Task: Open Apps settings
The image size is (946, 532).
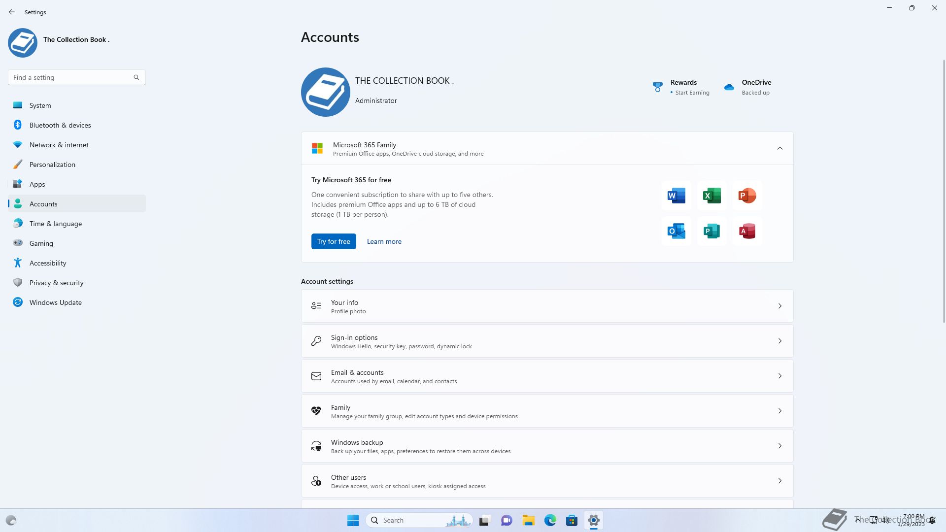Action: [x=77, y=184]
